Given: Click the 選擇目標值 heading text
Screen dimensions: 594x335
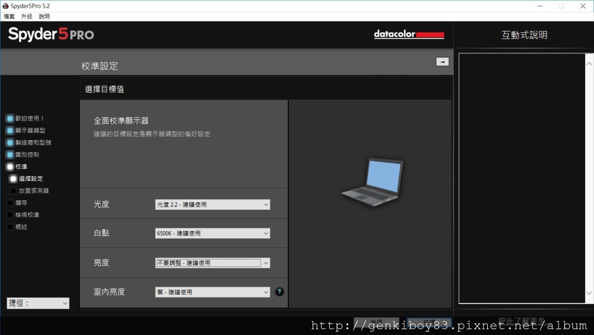Looking at the screenshot, I should [x=104, y=89].
